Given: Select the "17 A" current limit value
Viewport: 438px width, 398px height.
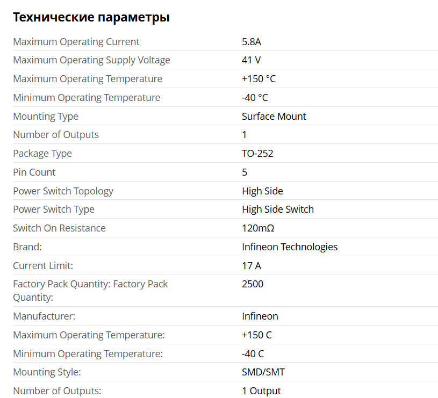Looking at the screenshot, I should click(252, 266).
